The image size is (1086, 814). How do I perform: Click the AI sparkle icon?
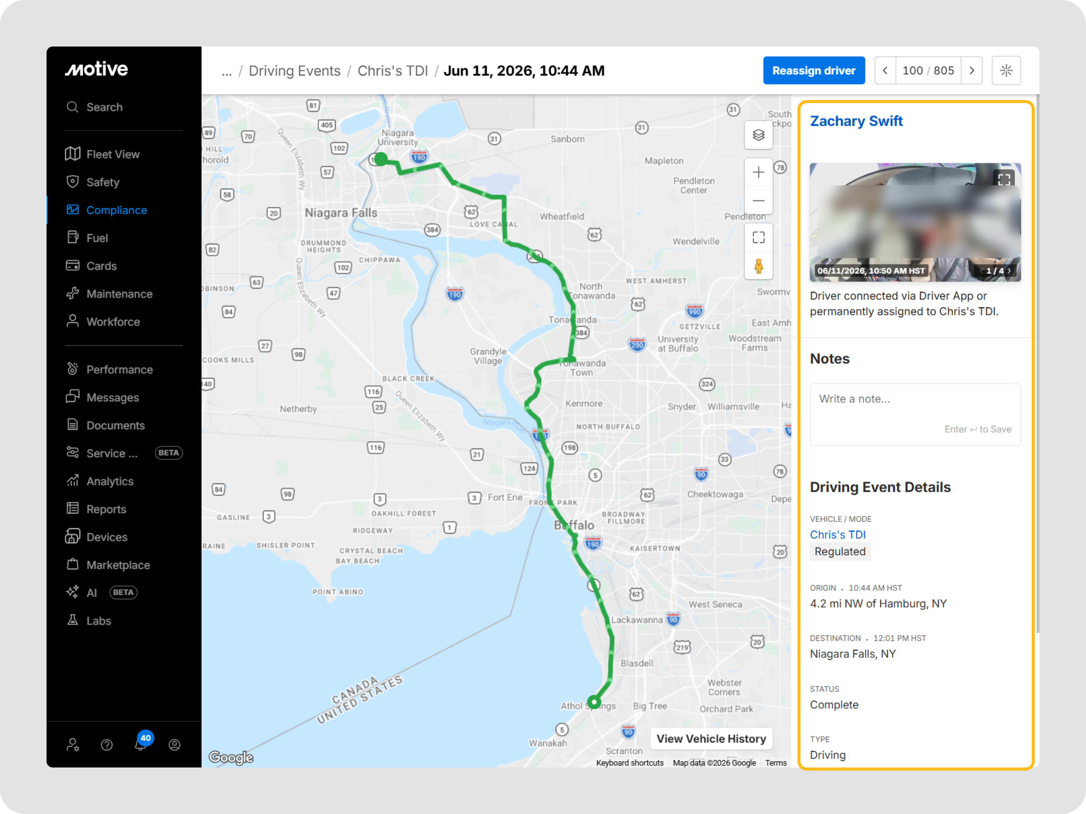73,593
